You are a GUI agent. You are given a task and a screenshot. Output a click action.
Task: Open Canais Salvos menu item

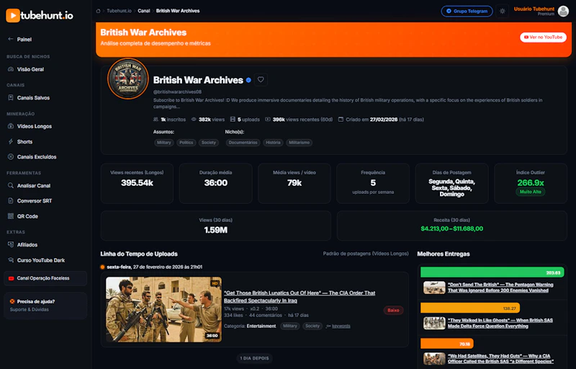click(33, 98)
